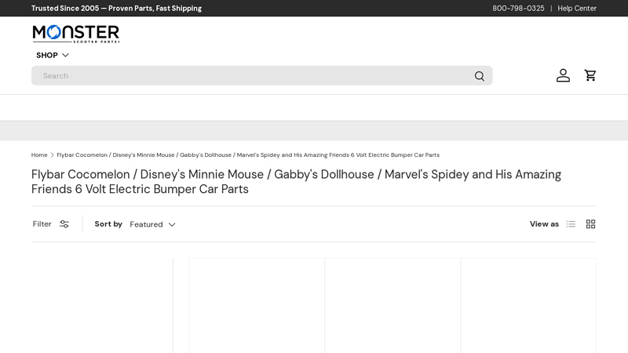The image size is (628, 353).
Task: Click the Trusted Since 2005 announcement text
Action: [116, 9]
